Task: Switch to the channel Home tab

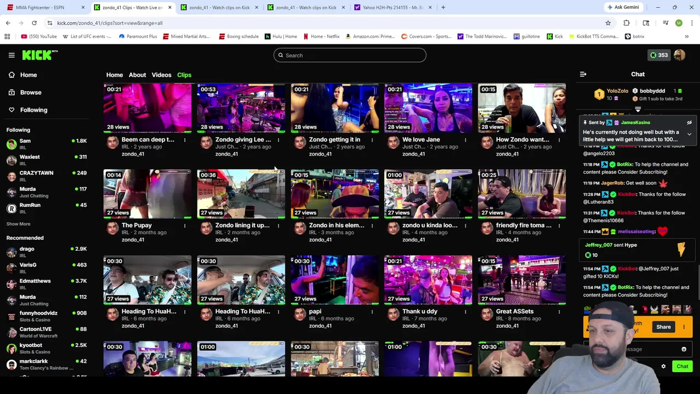Action: [114, 75]
